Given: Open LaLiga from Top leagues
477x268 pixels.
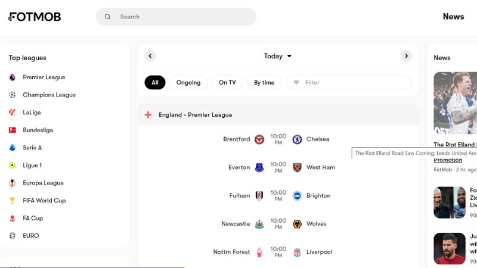Looking at the screenshot, I should [32, 113].
